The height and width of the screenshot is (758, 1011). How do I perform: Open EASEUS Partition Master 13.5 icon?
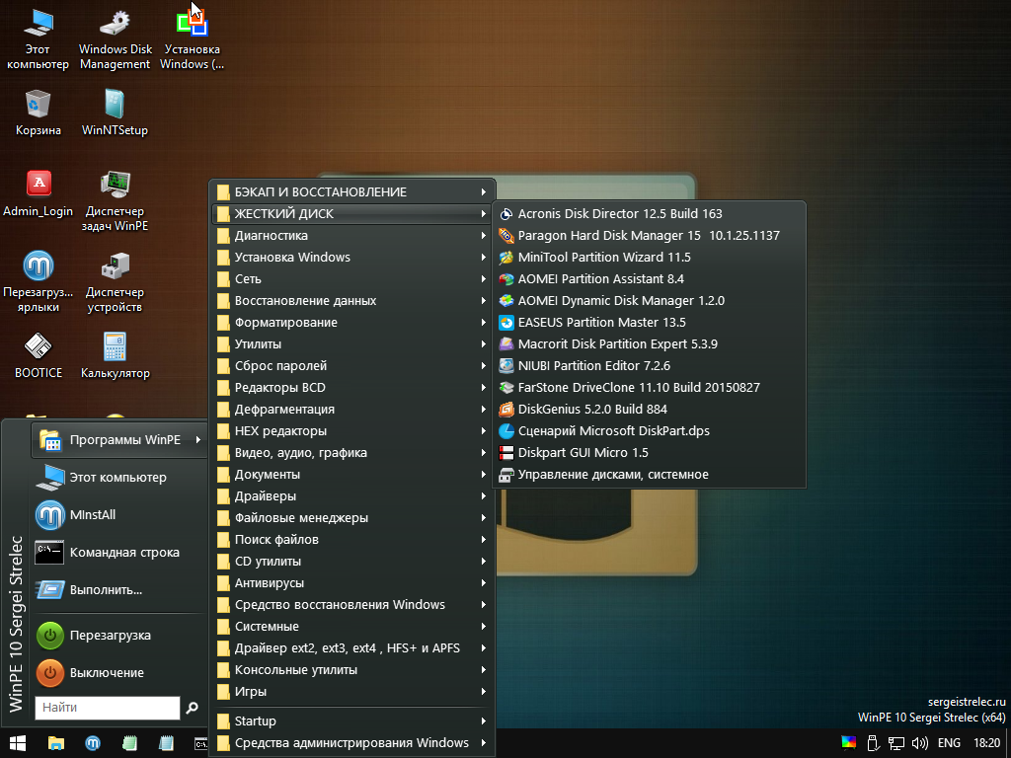pyautogui.click(x=506, y=323)
